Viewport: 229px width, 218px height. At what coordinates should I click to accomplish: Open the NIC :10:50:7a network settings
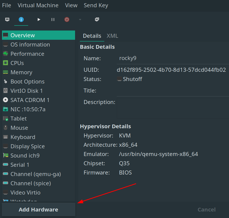[28, 109]
